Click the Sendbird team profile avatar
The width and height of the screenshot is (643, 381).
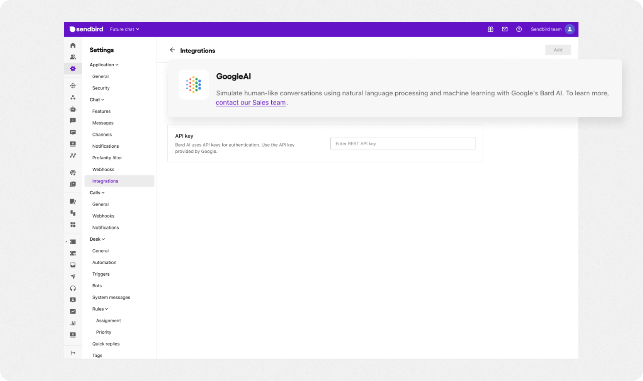pos(570,29)
